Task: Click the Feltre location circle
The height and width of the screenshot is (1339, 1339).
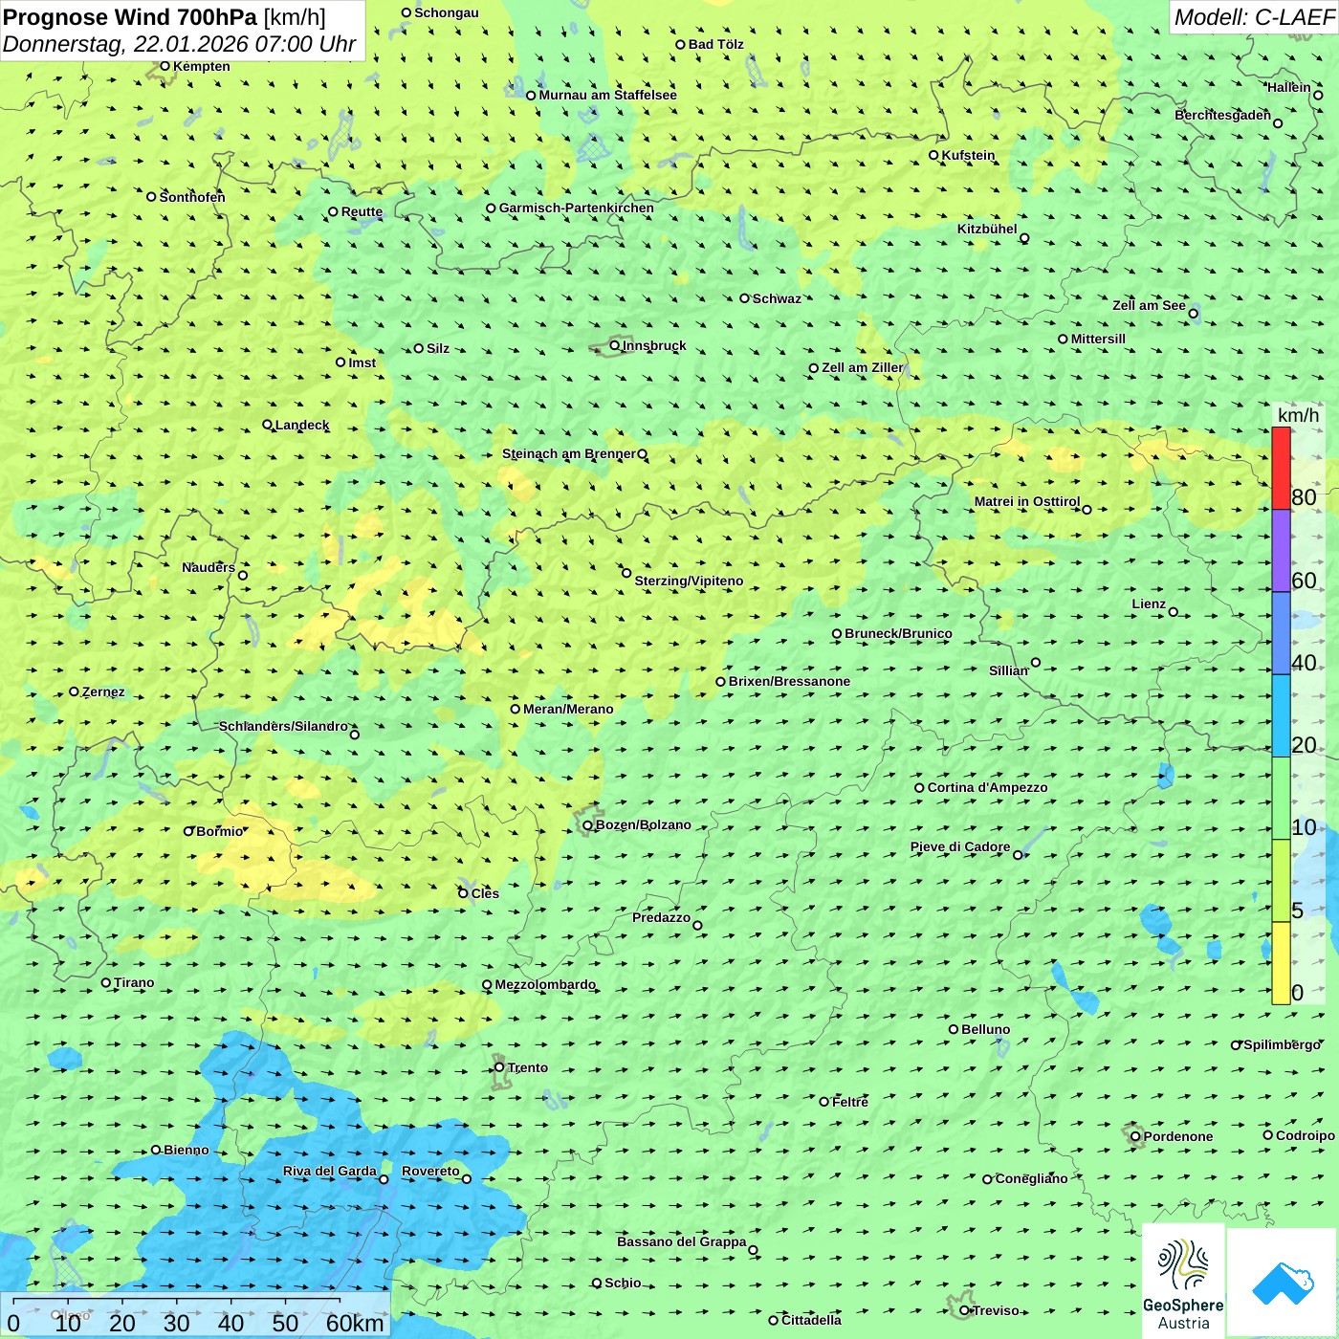Action: [823, 1102]
